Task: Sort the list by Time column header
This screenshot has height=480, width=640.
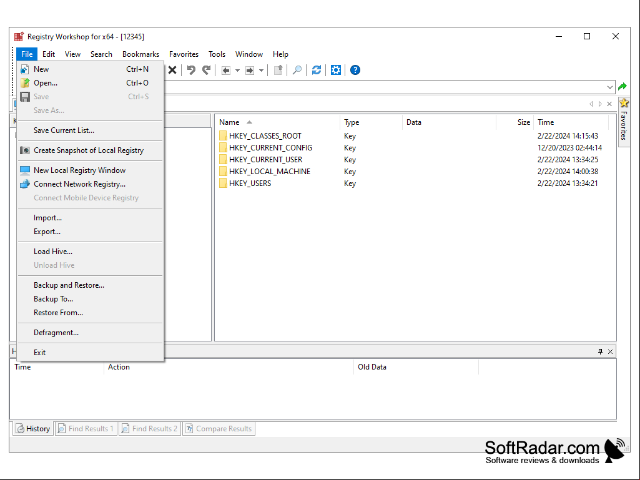Action: tap(571, 122)
